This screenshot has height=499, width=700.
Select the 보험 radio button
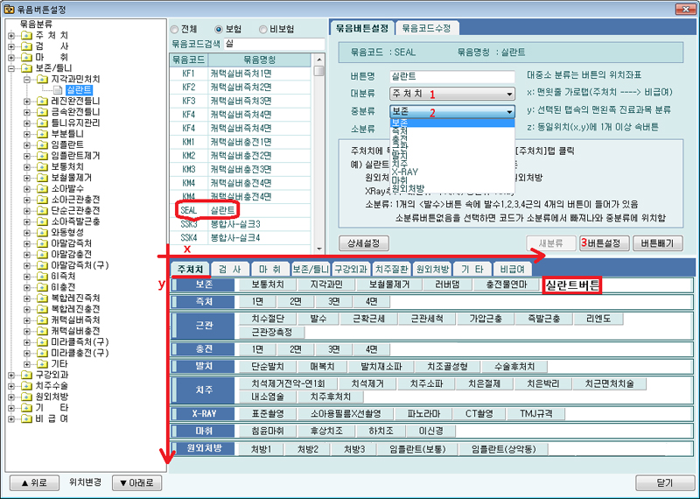pos(219,29)
